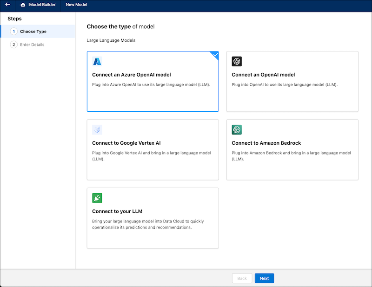Image resolution: width=372 pixels, height=287 pixels.
Task: Click Google Vertex AI description text
Action: click(152, 156)
